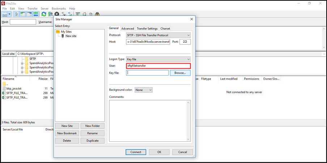Click the Comments scrollbar down arrow
Screen dimensions: 327x163
tap(188, 139)
